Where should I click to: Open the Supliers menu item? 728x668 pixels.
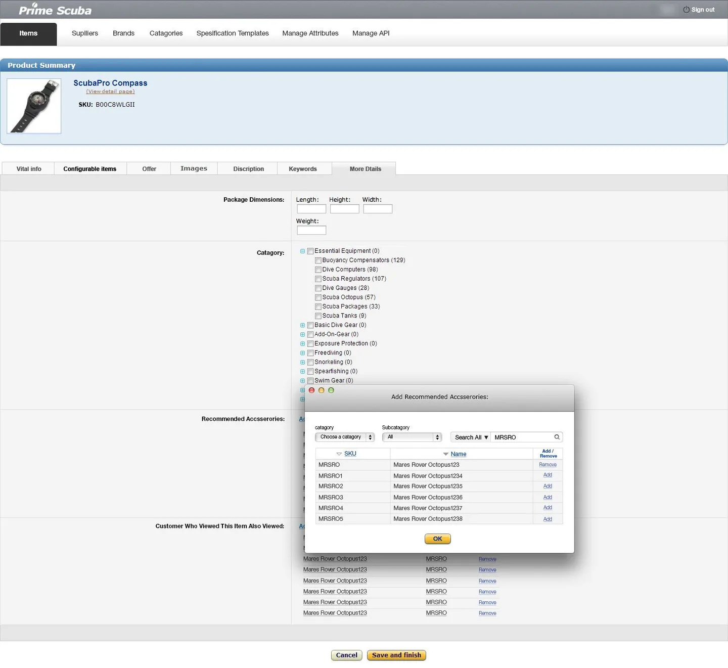tap(85, 33)
